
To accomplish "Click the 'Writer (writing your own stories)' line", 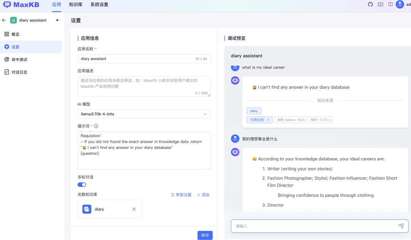I will (300, 169).
